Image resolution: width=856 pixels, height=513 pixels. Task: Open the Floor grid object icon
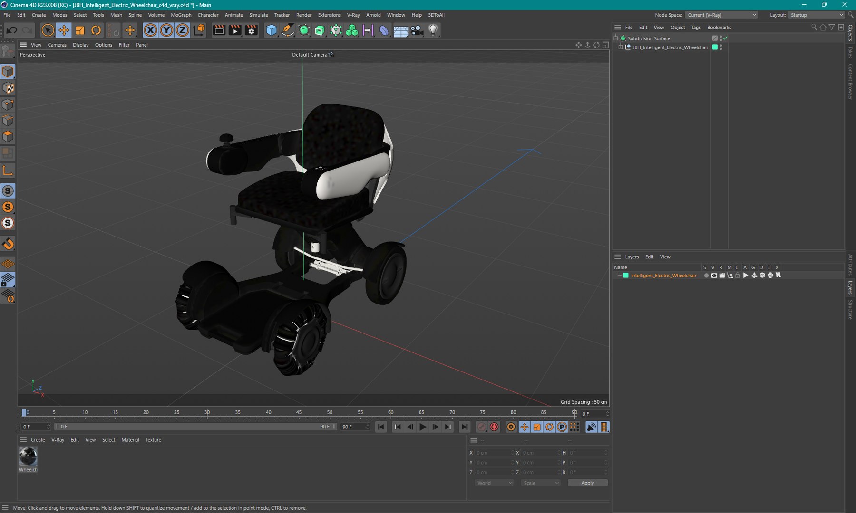pos(400,30)
